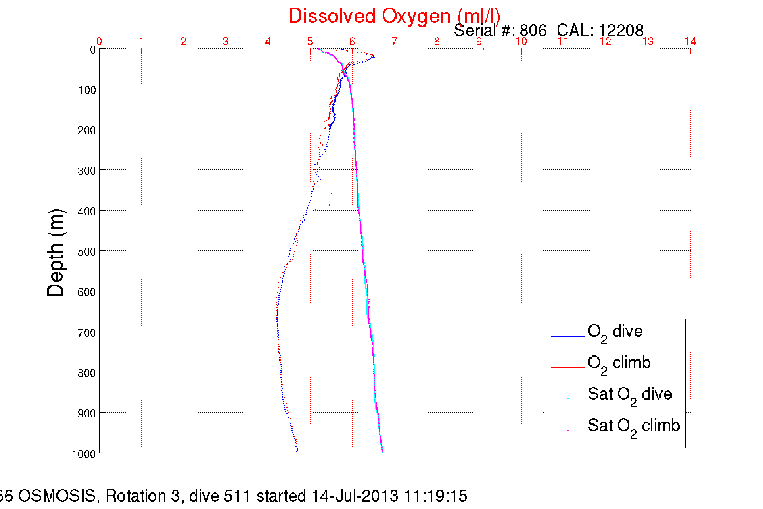Click the magenta line sample for Sat O2 climb

click(567, 430)
